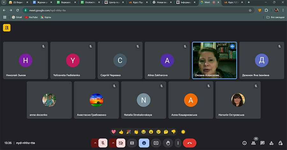This screenshot has width=287, height=150.
Task: Expand video settings arrow beside camera
Action: 113,143
